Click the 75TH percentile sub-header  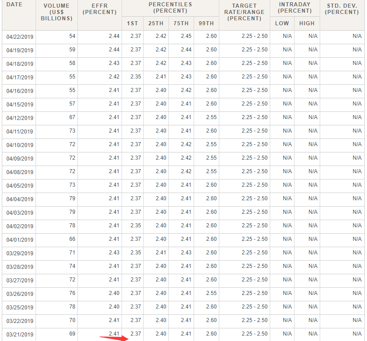click(x=181, y=23)
